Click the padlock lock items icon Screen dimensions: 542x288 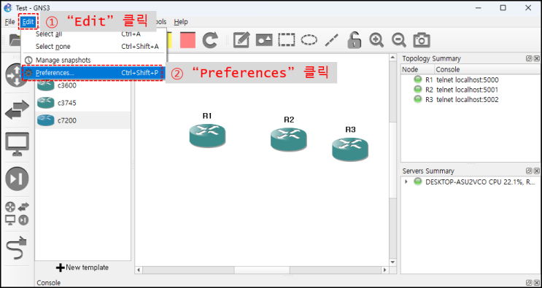coord(354,39)
